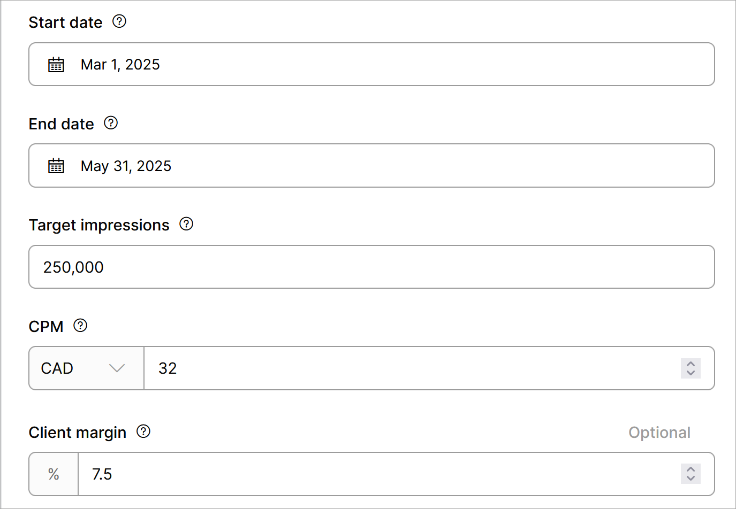The width and height of the screenshot is (736, 509).
Task: Decrement Client margin using down arrow
Action: [x=691, y=479]
